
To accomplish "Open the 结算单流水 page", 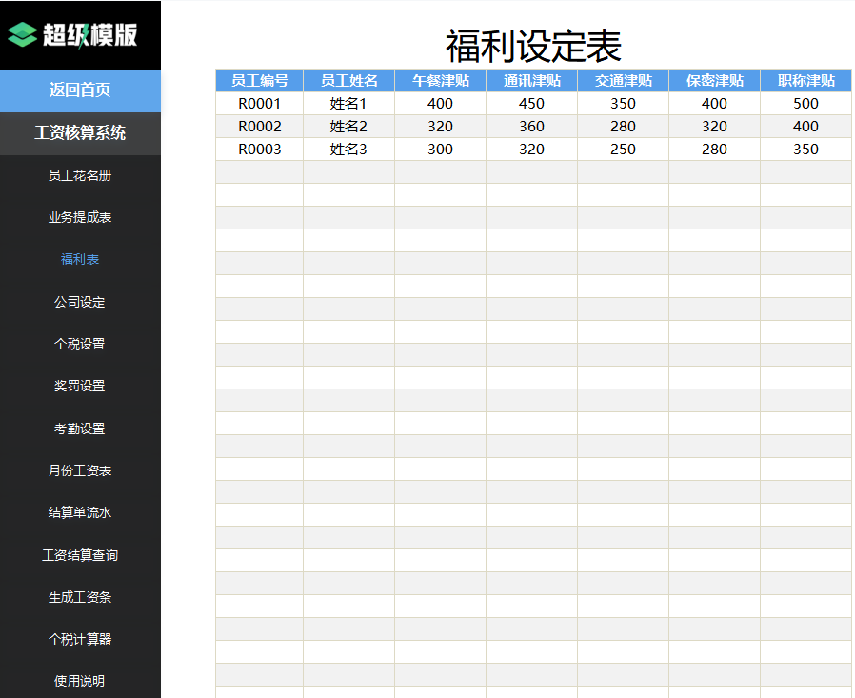I will [81, 512].
